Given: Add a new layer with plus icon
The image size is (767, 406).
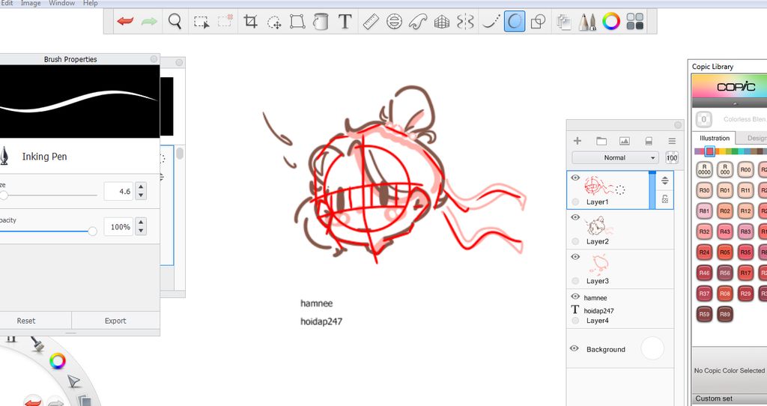Looking at the screenshot, I should (577, 141).
